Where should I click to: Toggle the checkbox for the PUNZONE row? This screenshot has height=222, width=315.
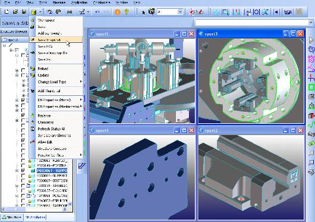click(23, 196)
